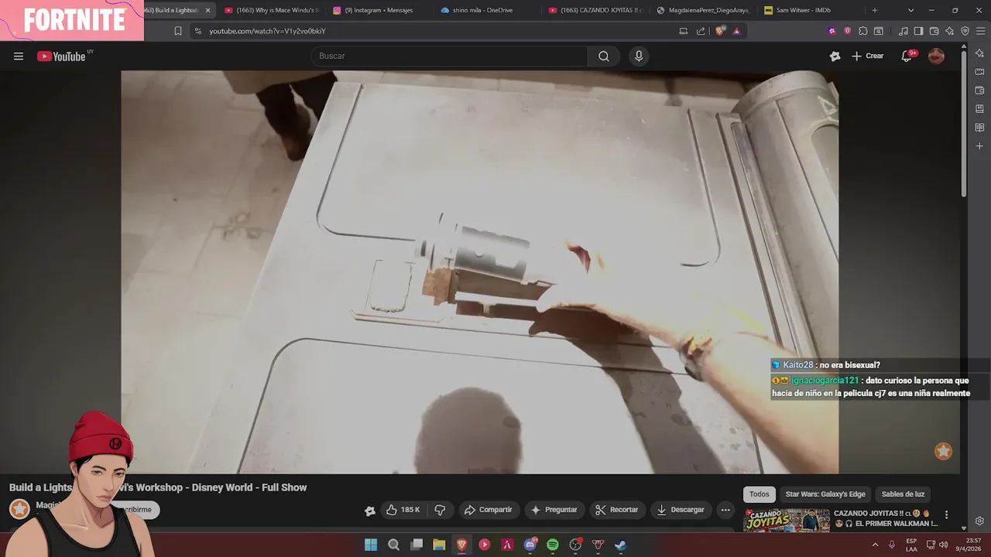
Task: Click the search magnifier button
Action: click(x=604, y=56)
